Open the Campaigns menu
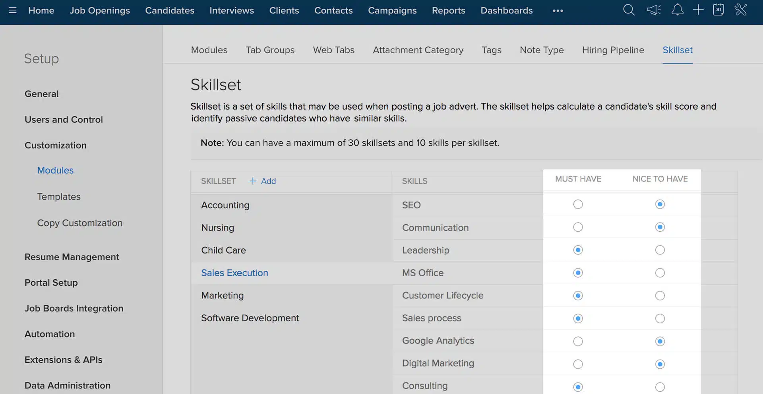The width and height of the screenshot is (763, 394). [392, 11]
